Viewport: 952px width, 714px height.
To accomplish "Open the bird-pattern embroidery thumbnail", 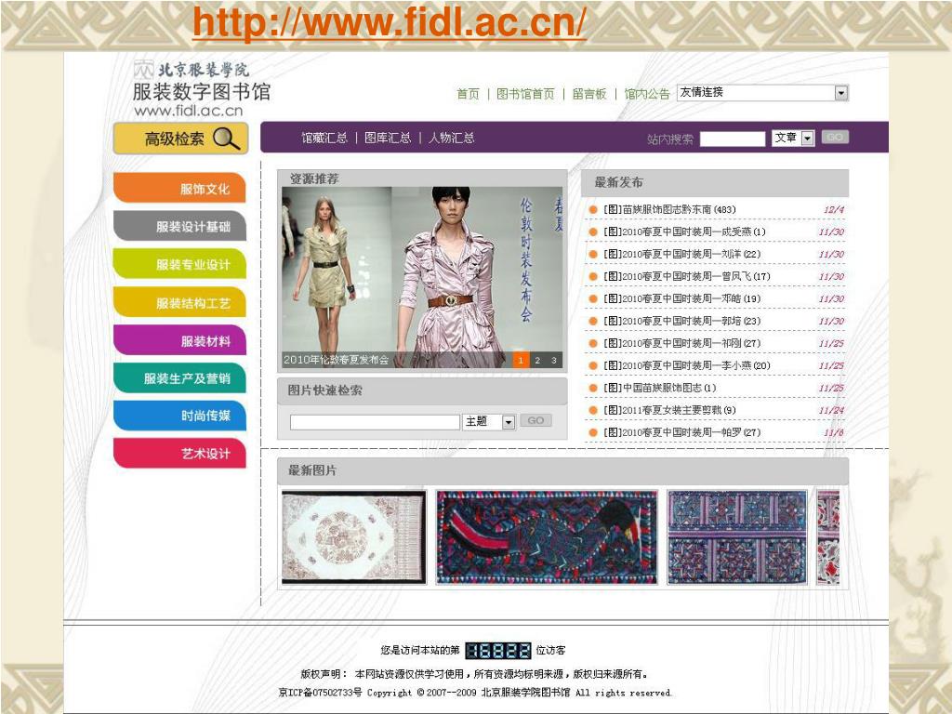I will pyautogui.click(x=547, y=537).
